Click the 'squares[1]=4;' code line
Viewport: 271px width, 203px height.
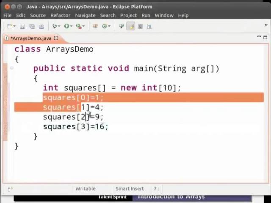click(73, 107)
